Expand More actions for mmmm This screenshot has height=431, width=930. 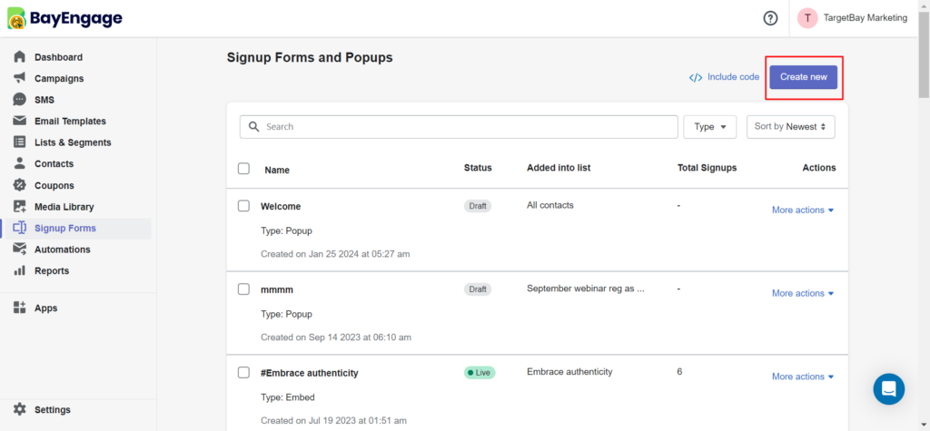[x=803, y=293]
